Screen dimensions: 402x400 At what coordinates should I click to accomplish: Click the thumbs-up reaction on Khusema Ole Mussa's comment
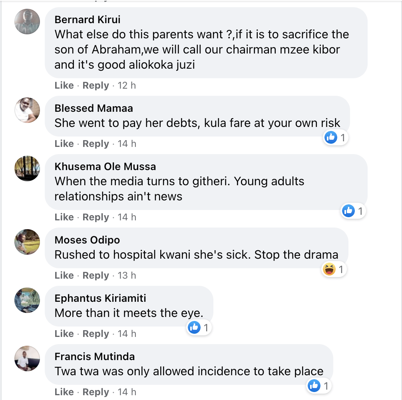[x=348, y=211]
